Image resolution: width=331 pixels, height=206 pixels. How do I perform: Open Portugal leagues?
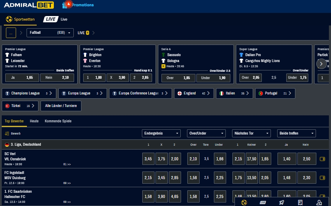[x=275, y=93]
